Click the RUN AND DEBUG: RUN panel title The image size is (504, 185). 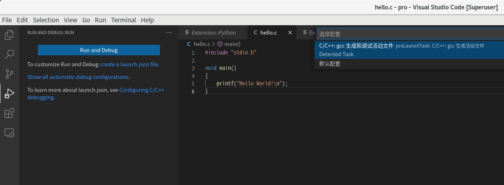[50, 33]
